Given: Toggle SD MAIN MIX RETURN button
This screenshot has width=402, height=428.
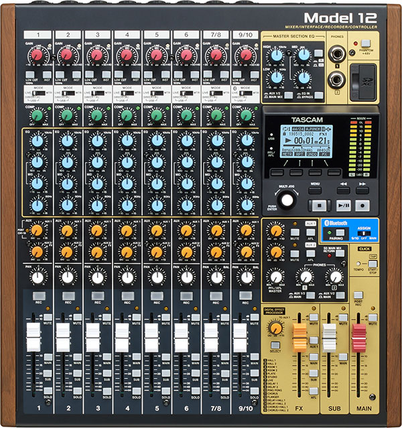Looking at the screenshot, I should (340, 253).
